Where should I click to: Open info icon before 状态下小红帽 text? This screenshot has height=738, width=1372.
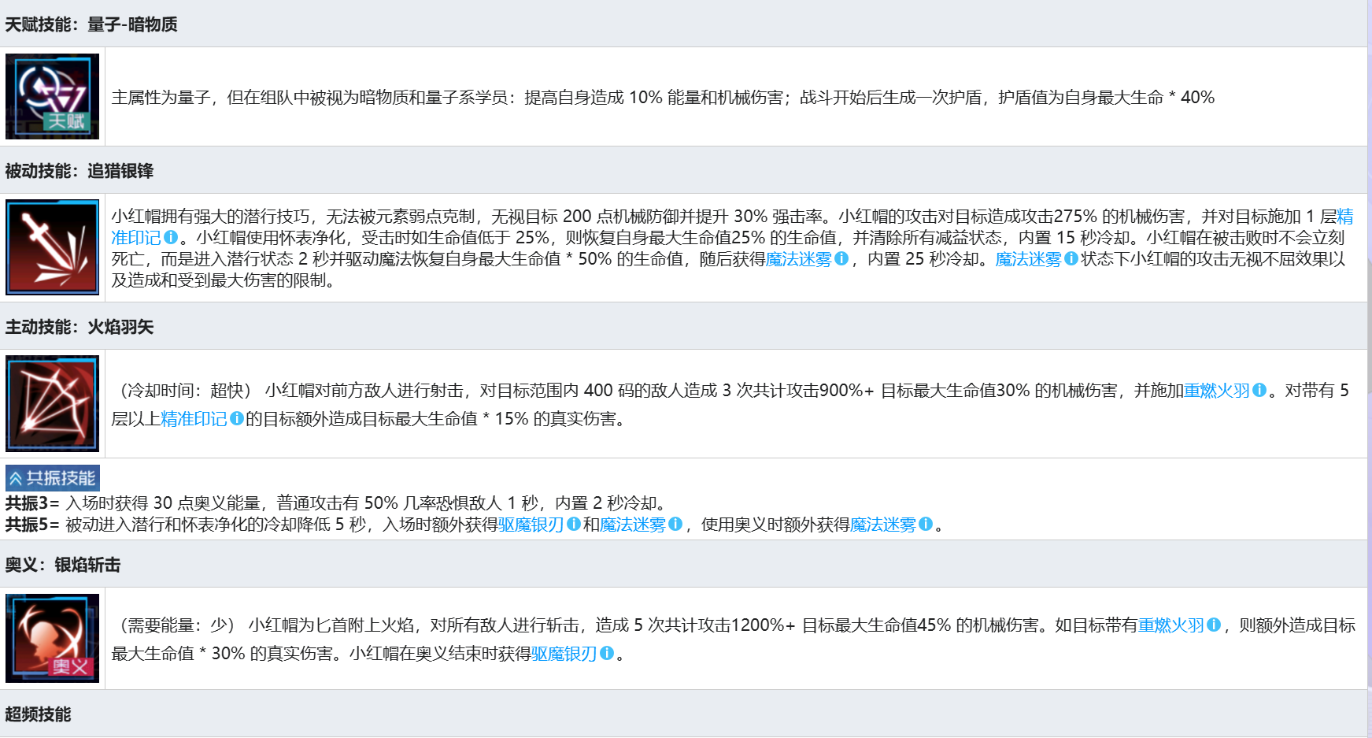pyautogui.click(x=1071, y=258)
